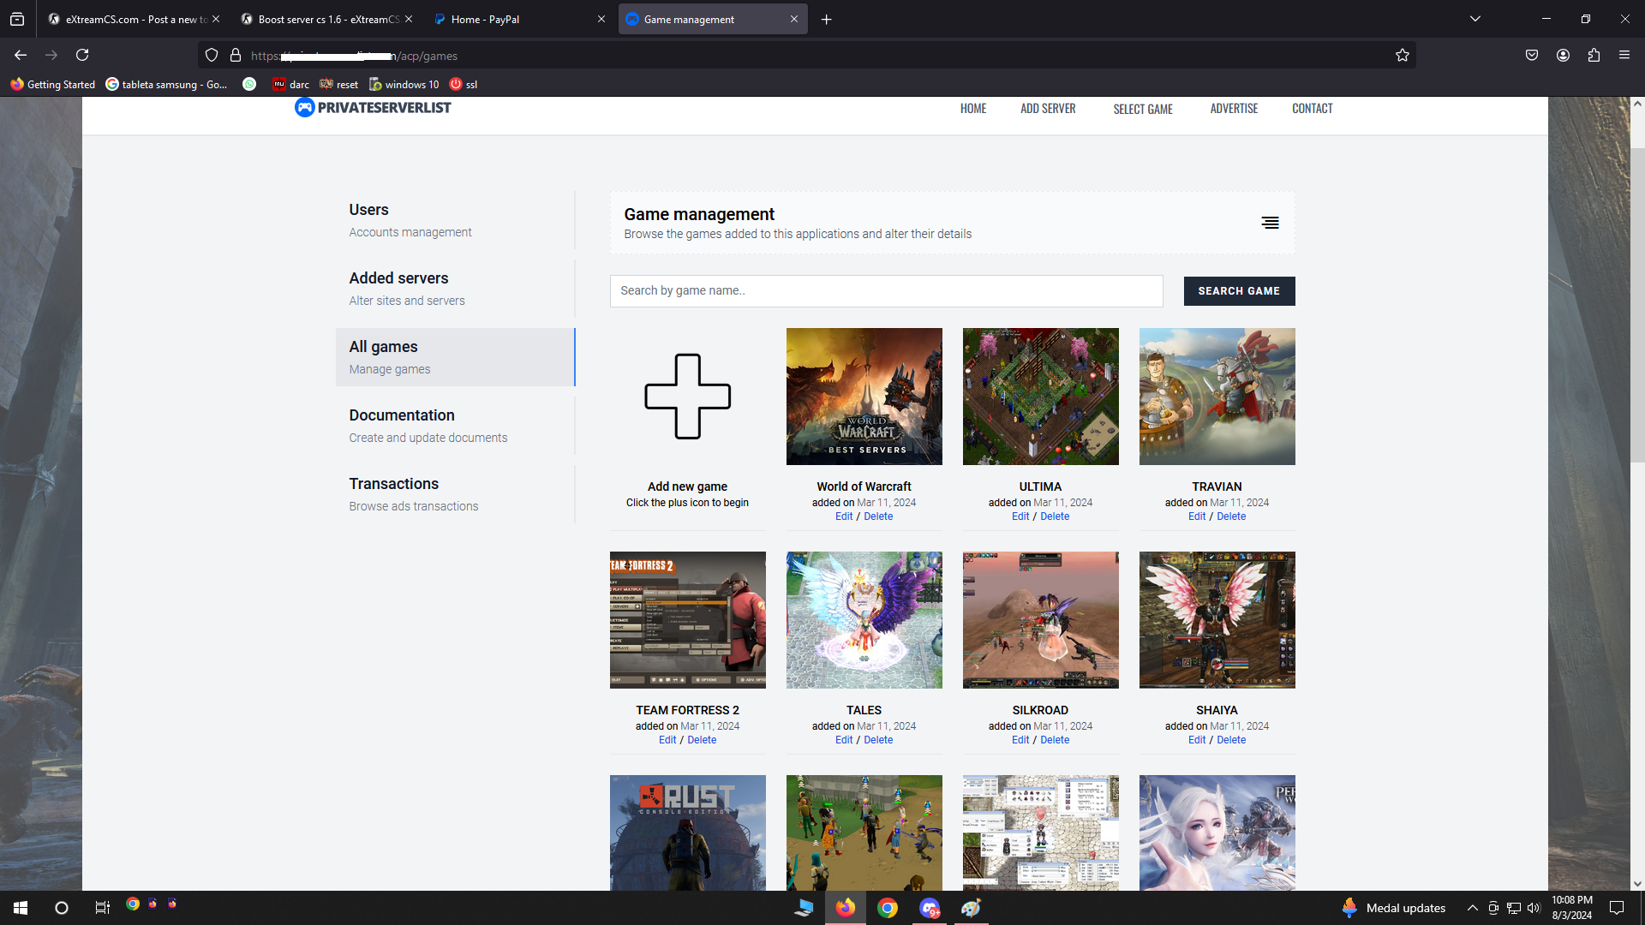Screen dimensions: 1645x925
Task: Click the plus icon to add new game
Action: (687, 397)
